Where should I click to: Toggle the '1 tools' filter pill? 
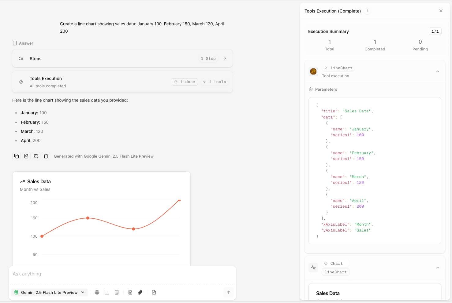[x=215, y=82]
